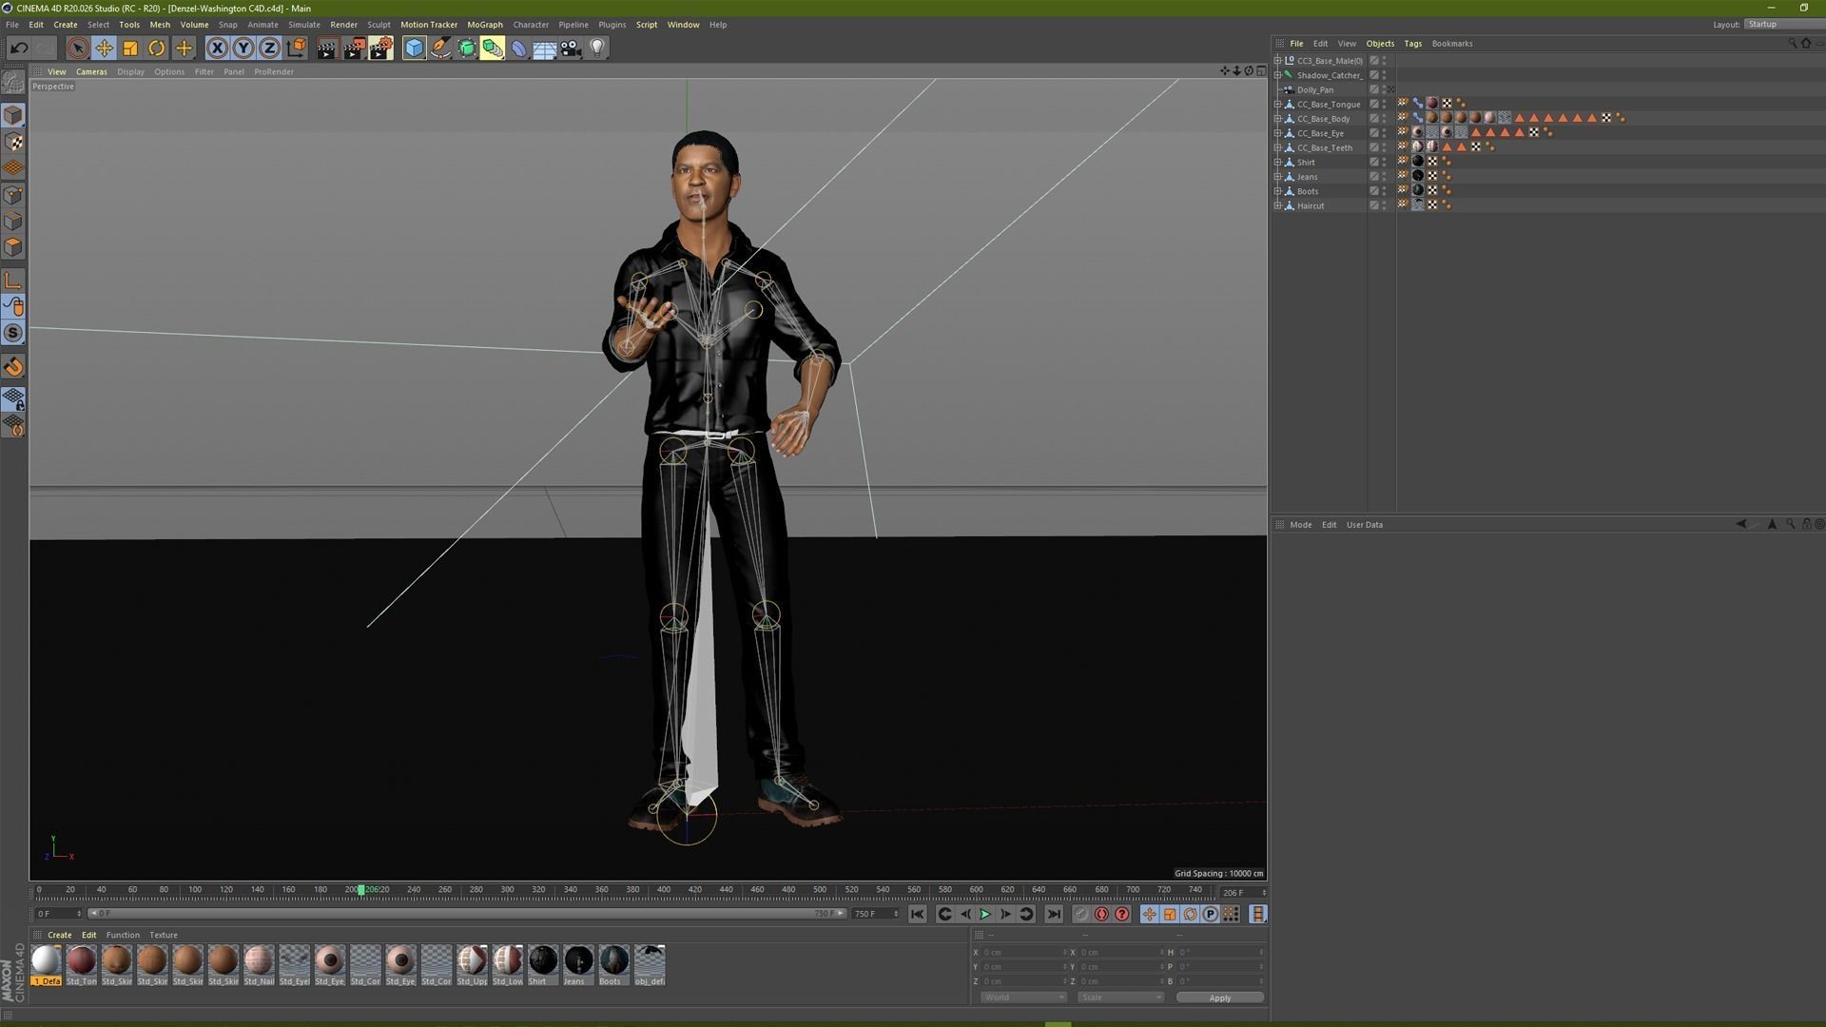
Task: Click the Apply button
Action: click(1220, 998)
